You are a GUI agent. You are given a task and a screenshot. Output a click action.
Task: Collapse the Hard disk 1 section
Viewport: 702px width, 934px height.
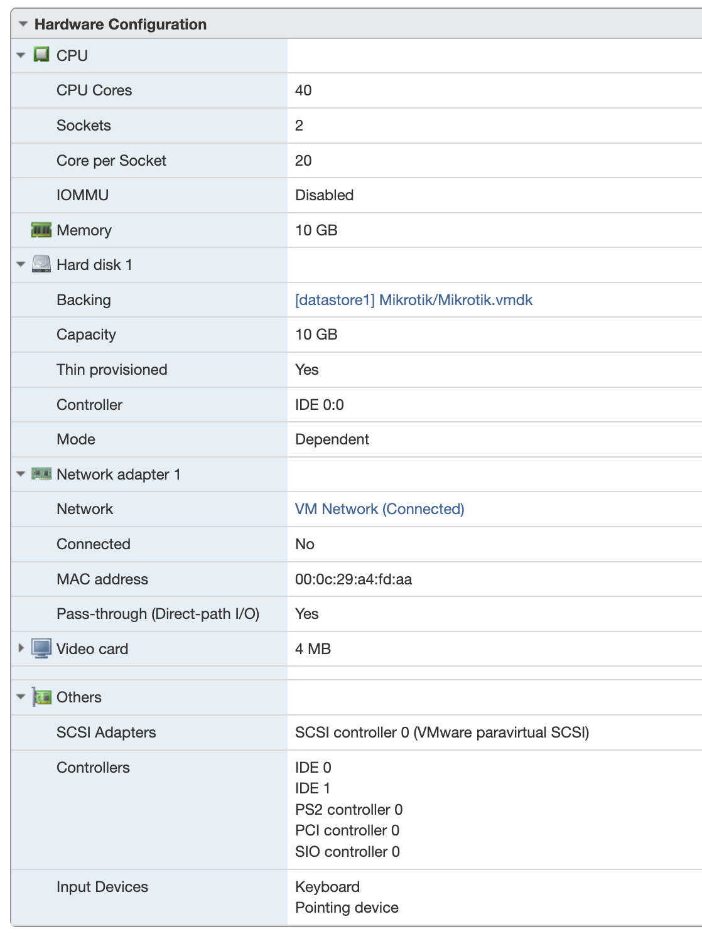[21, 264]
